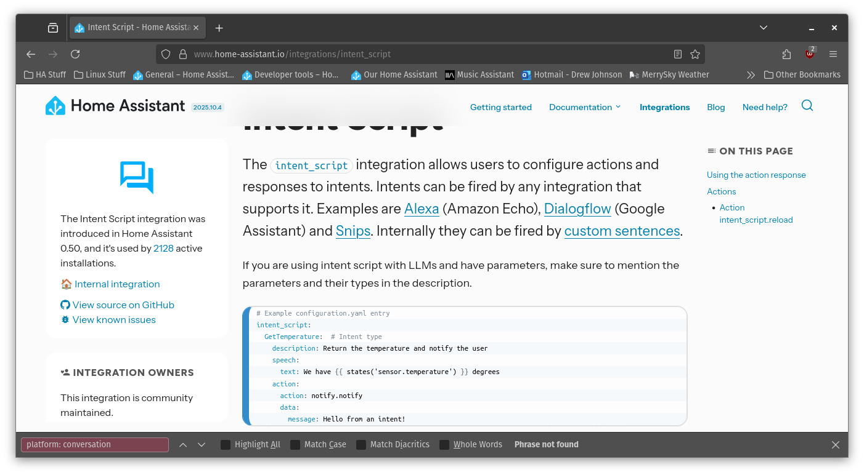Click the Home Assistant logo icon
Screen dimensions: 864x475
(55, 106)
